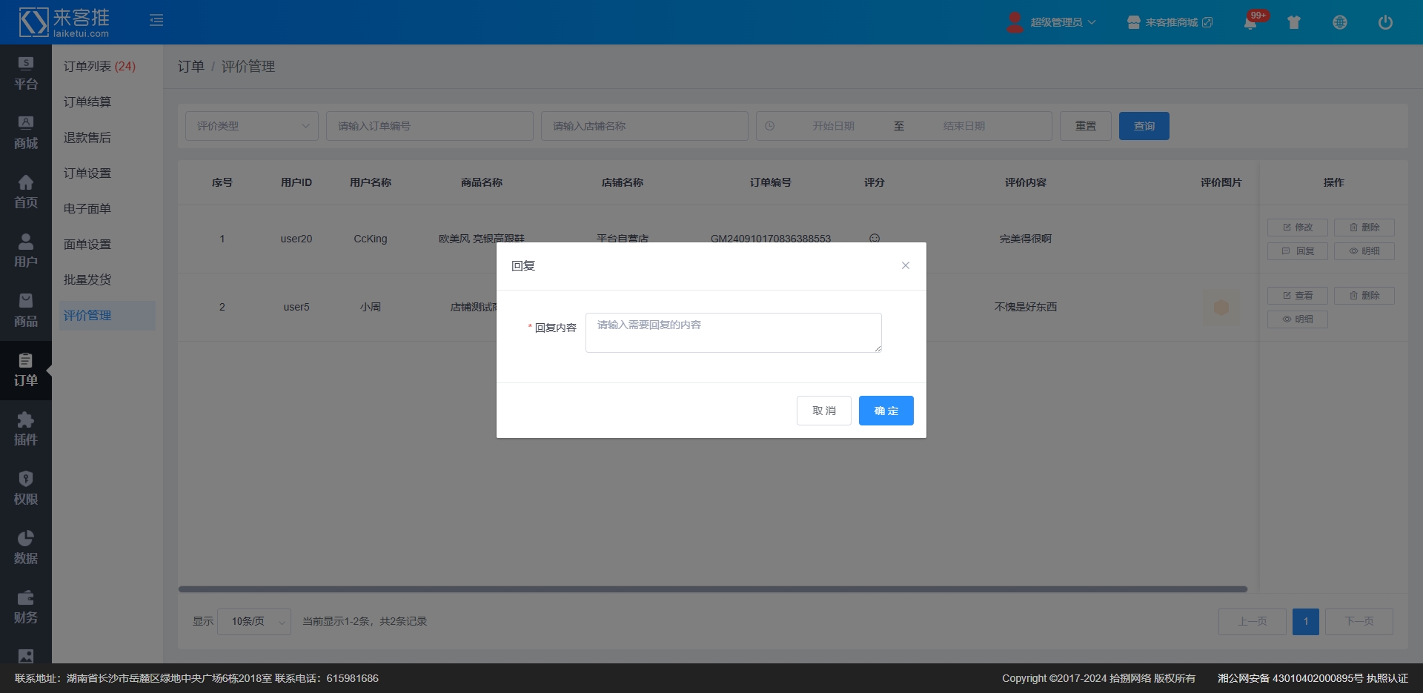Open the 商城 sidebar section

(x=26, y=133)
